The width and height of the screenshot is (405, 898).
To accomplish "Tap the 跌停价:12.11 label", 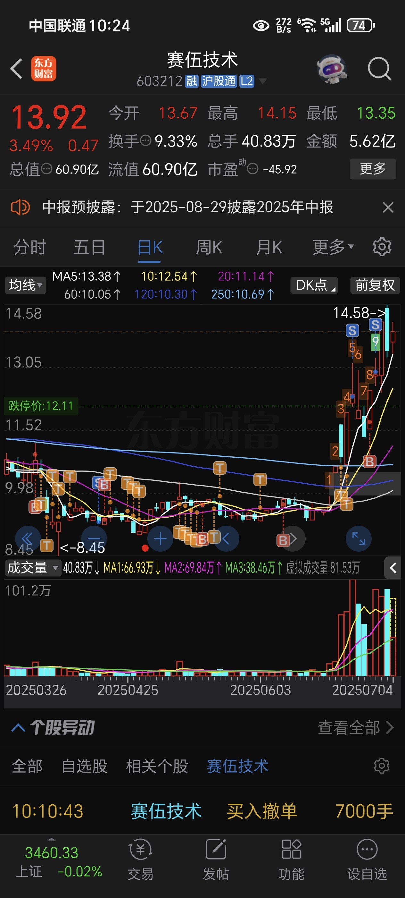I will 41,406.
